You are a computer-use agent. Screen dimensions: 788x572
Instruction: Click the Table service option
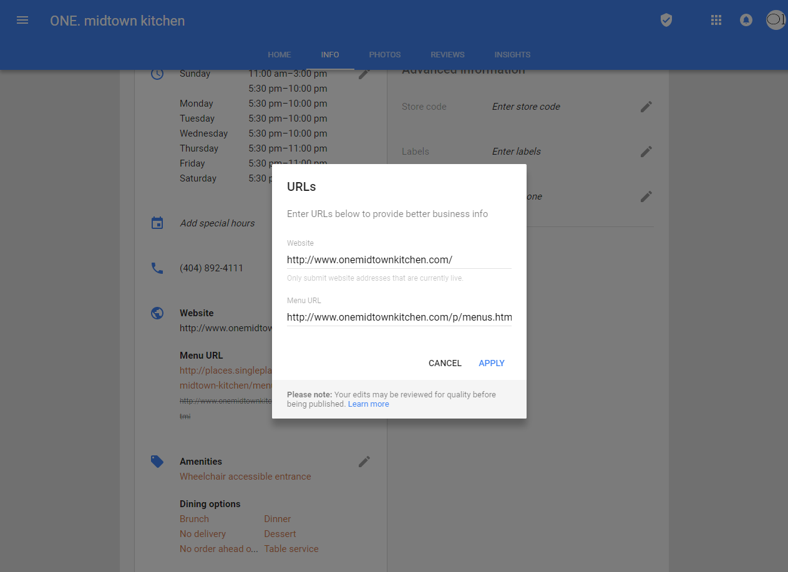[x=291, y=549]
